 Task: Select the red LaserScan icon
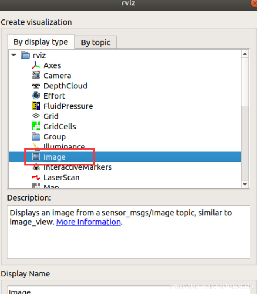click(36, 177)
